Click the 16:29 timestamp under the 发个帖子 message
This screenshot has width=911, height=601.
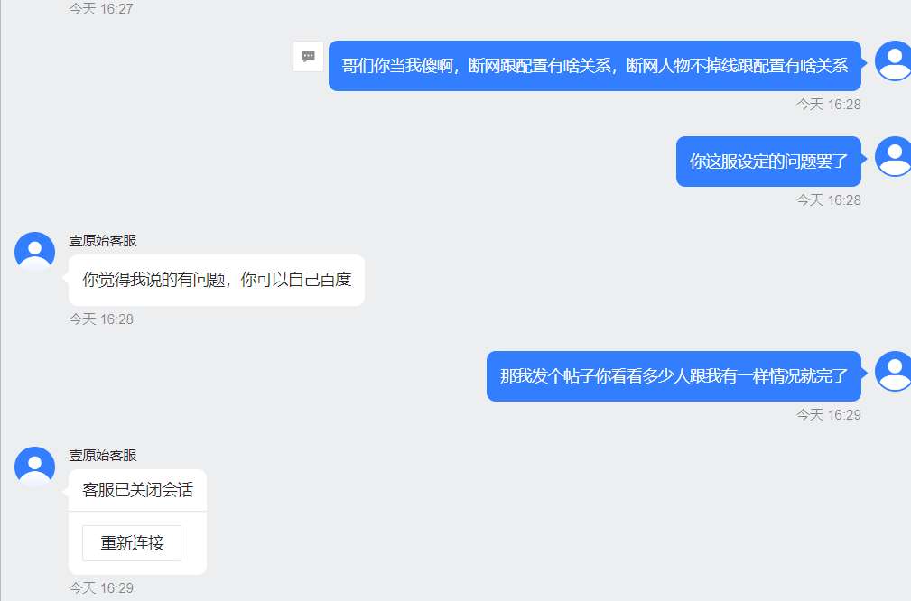[829, 415]
